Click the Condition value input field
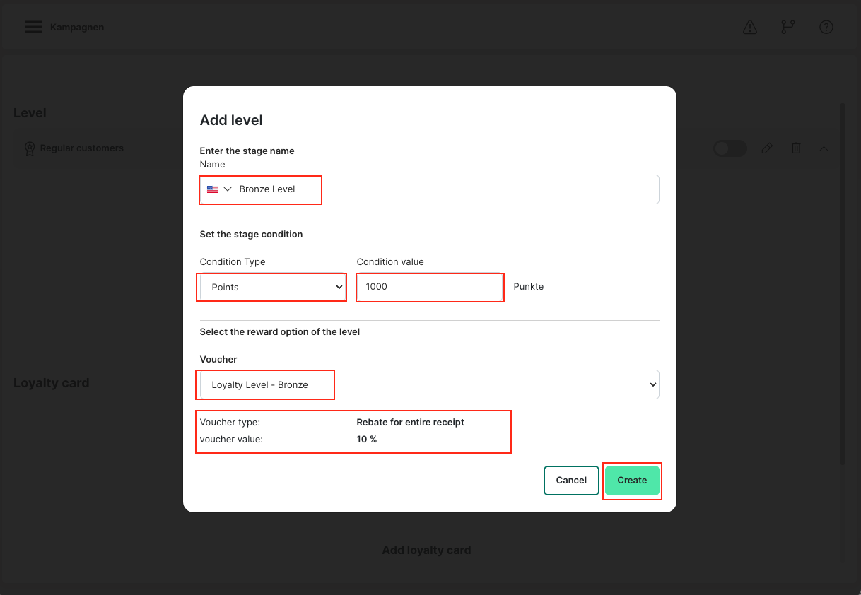 (x=430, y=288)
